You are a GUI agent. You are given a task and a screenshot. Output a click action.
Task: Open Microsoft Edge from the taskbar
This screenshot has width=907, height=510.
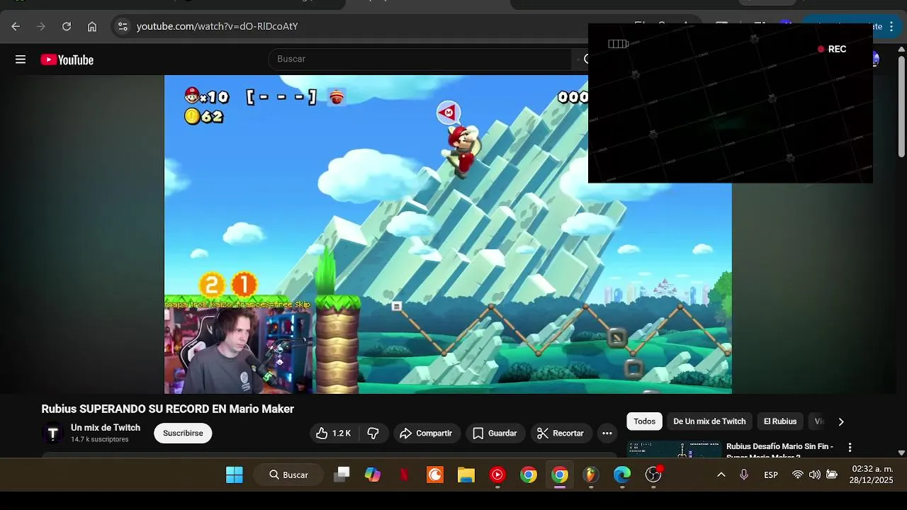[622, 475]
